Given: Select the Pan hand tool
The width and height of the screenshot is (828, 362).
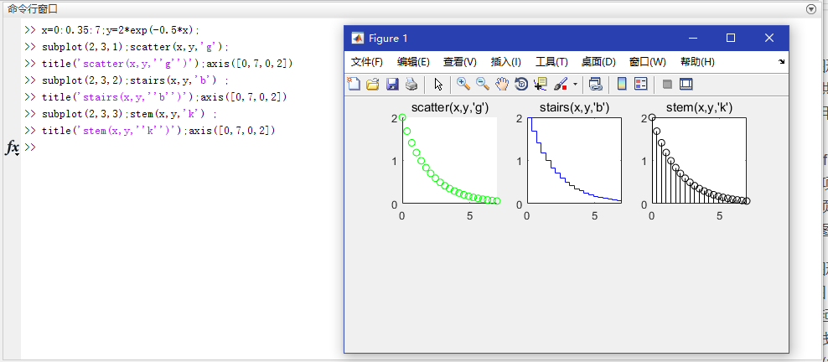Looking at the screenshot, I should [x=502, y=84].
